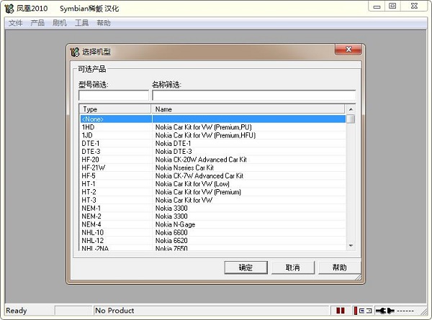Click the red bars status bar icon

341,311
